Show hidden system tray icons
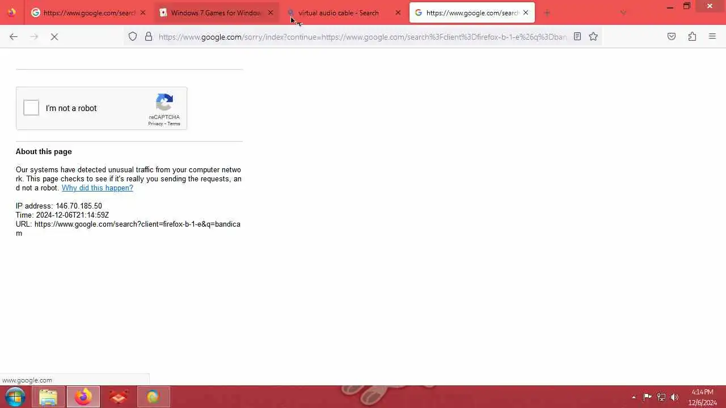 pyautogui.click(x=634, y=397)
